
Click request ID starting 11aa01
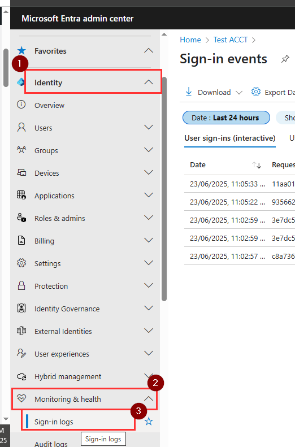(x=283, y=184)
